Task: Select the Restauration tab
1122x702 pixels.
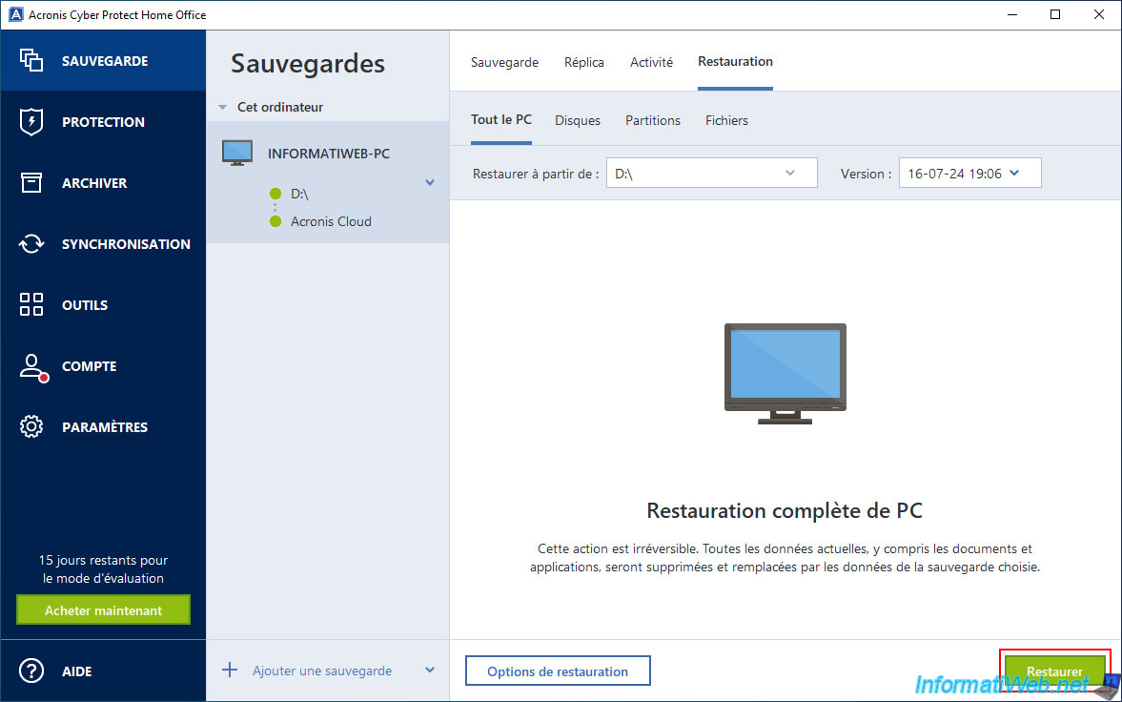Action: point(735,62)
